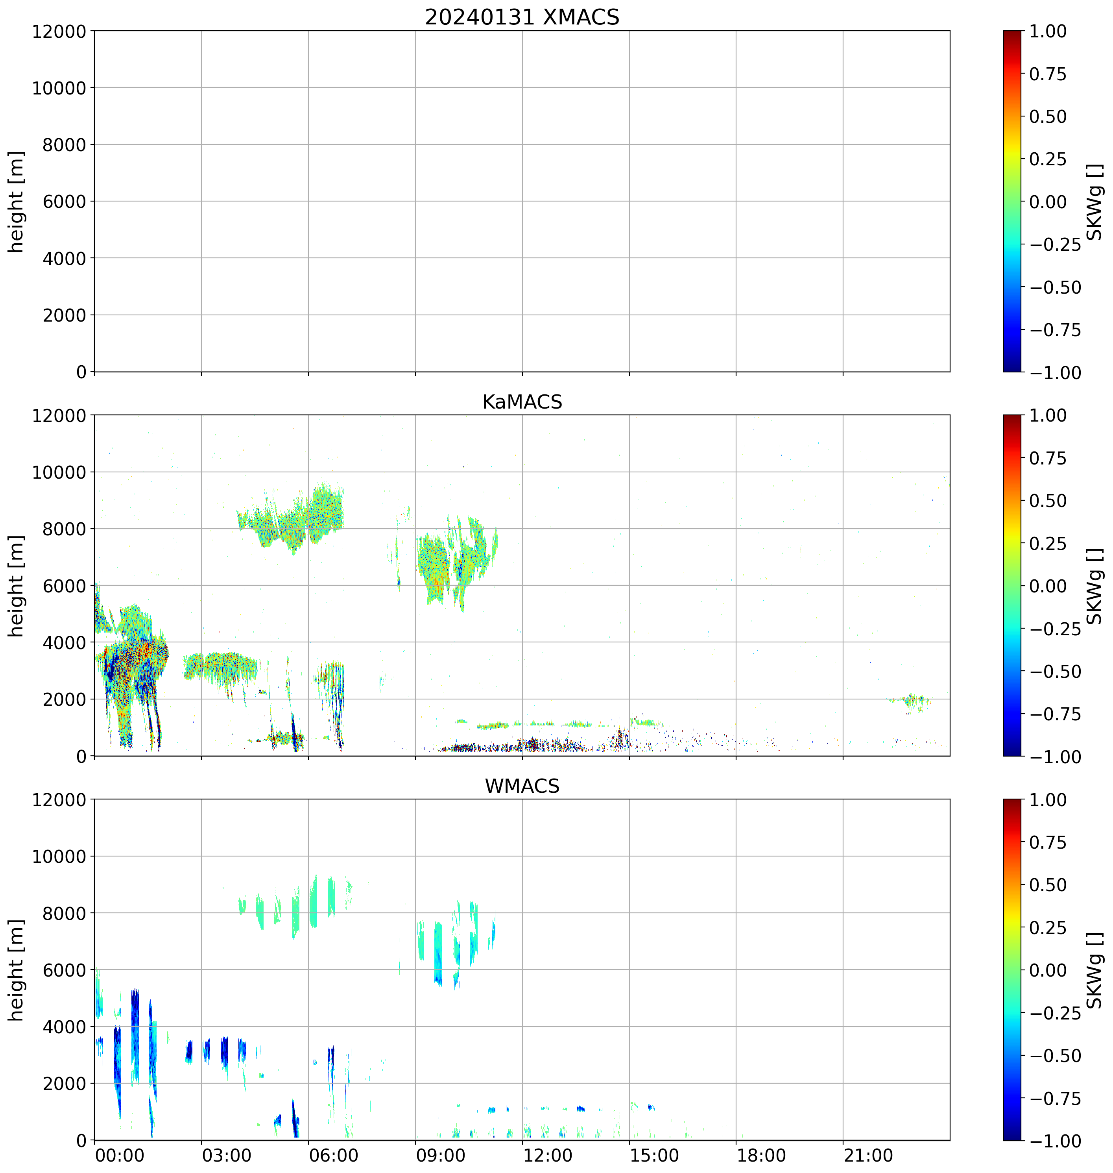Click the KaMACS panel colorbar
Image resolution: width=1113 pixels, height=1173 pixels.
1012,585
